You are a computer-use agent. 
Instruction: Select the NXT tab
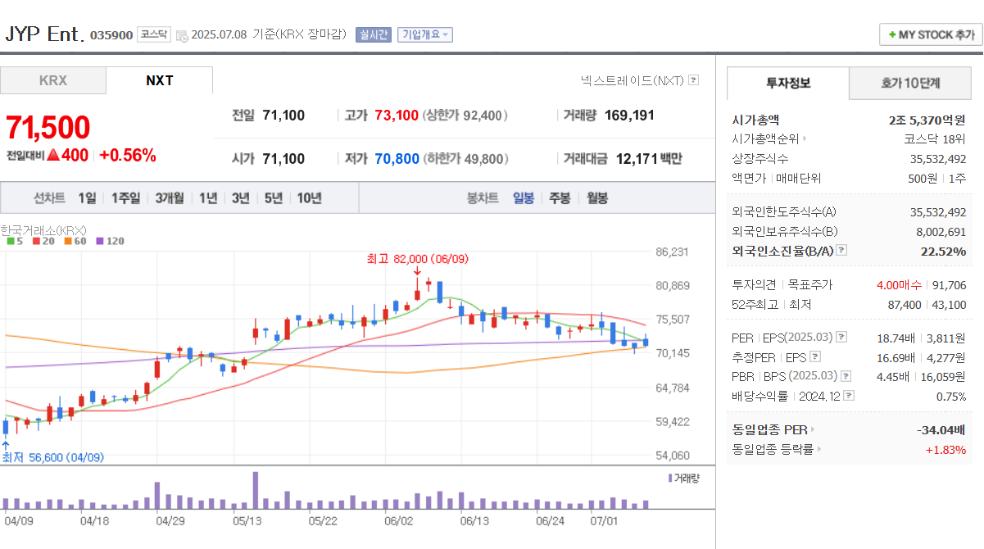160,80
